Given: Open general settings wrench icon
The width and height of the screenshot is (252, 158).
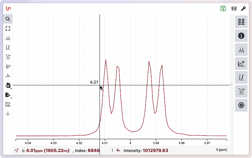Looking at the screenshot, I should [x=243, y=9].
